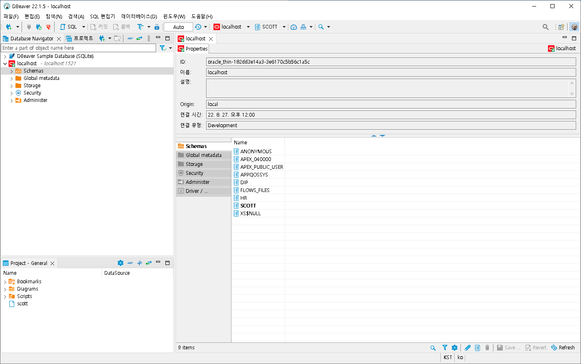Click the network diagram icon in toolbar
Screen dimensions: 581x364
click(304, 27)
